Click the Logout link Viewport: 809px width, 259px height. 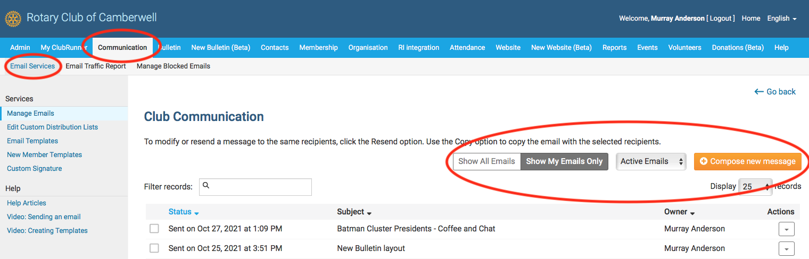click(x=721, y=19)
